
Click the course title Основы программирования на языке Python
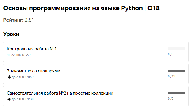tap(73, 8)
